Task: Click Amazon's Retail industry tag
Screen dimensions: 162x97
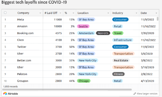Action: tap(117, 26)
